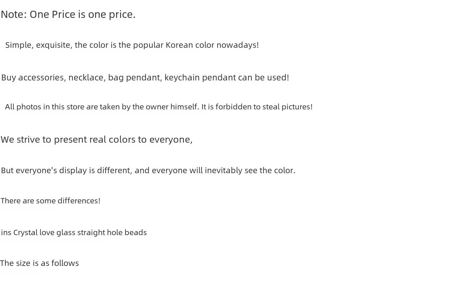This screenshot has height=281, width=462.
Task: Click the 'There are some differences!' text
Action: click(x=51, y=201)
